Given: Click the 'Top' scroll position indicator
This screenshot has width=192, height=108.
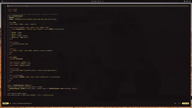Looking at the screenshot, I should tap(175, 103).
